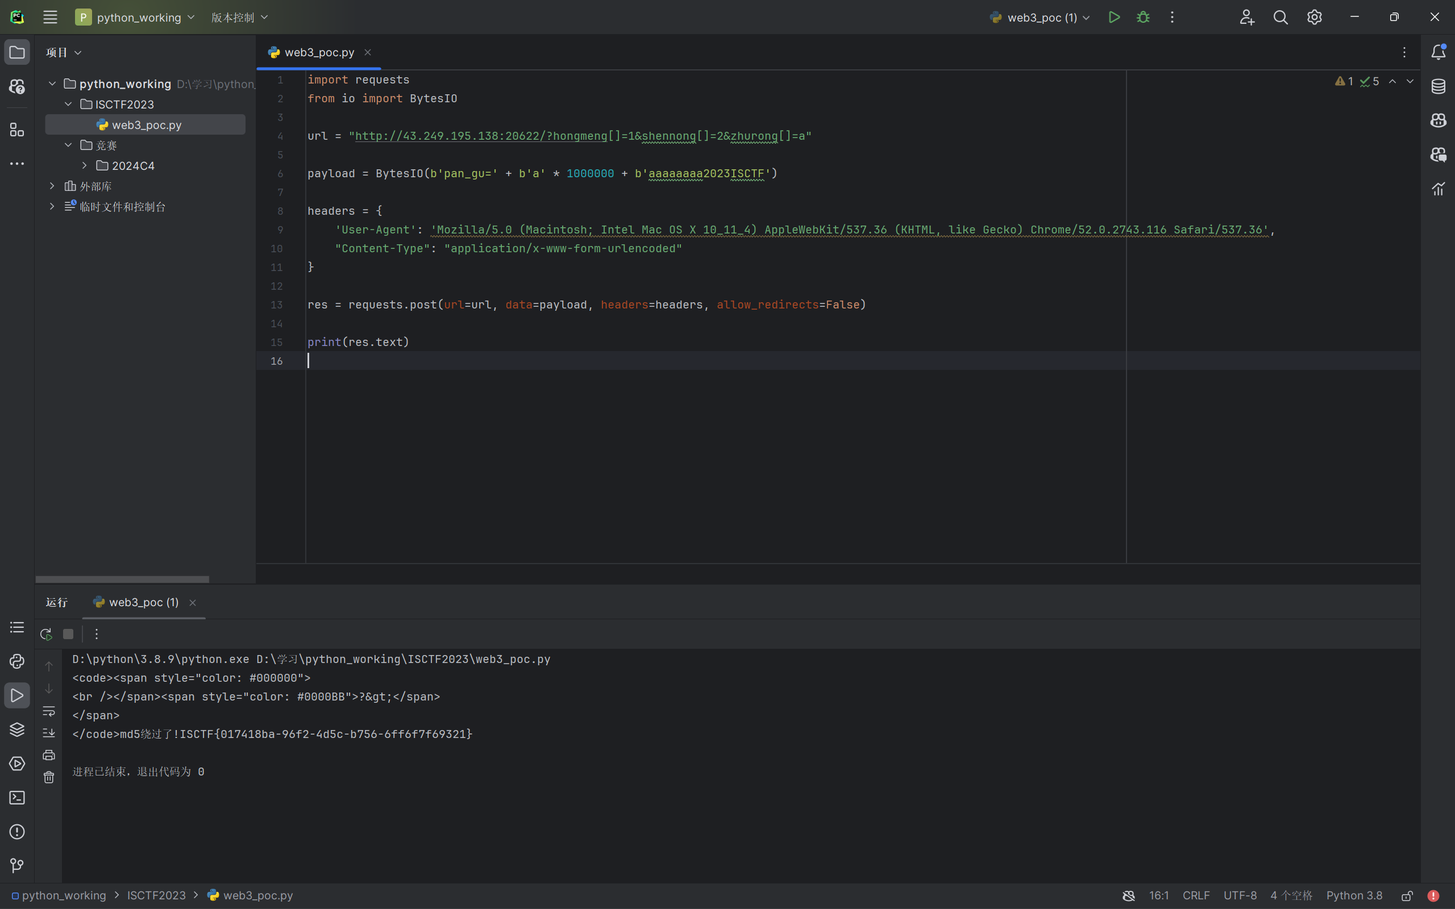
Task: Click the CRLF line separator in the status bar
Action: pos(1195,896)
